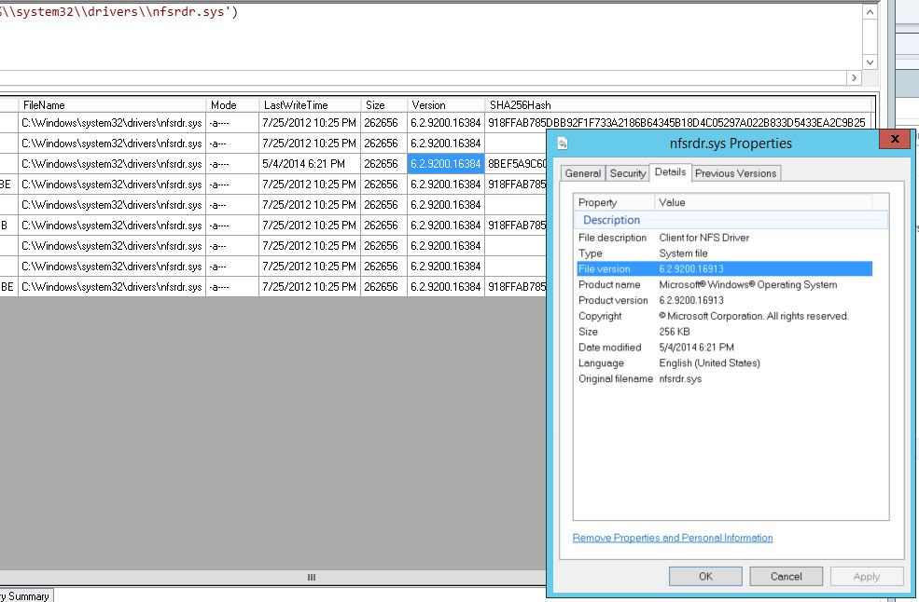The height and width of the screenshot is (602, 919).
Task: Click the Cancel button
Action: [x=786, y=576]
